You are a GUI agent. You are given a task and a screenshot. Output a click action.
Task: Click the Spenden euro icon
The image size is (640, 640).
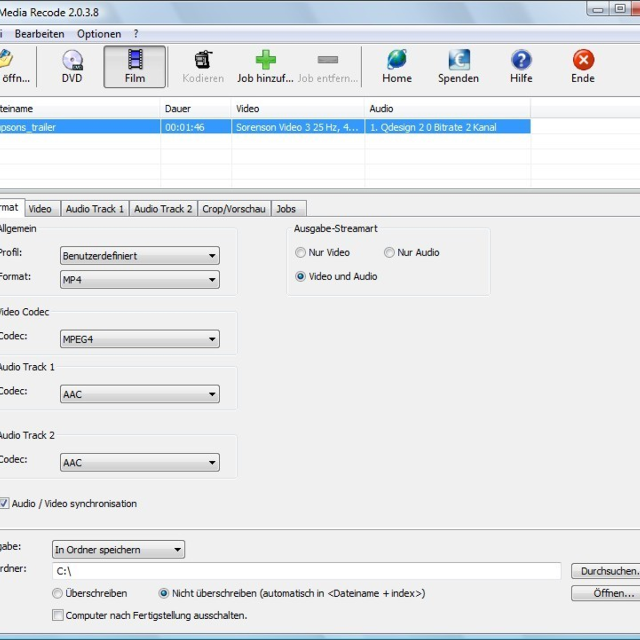(x=459, y=60)
